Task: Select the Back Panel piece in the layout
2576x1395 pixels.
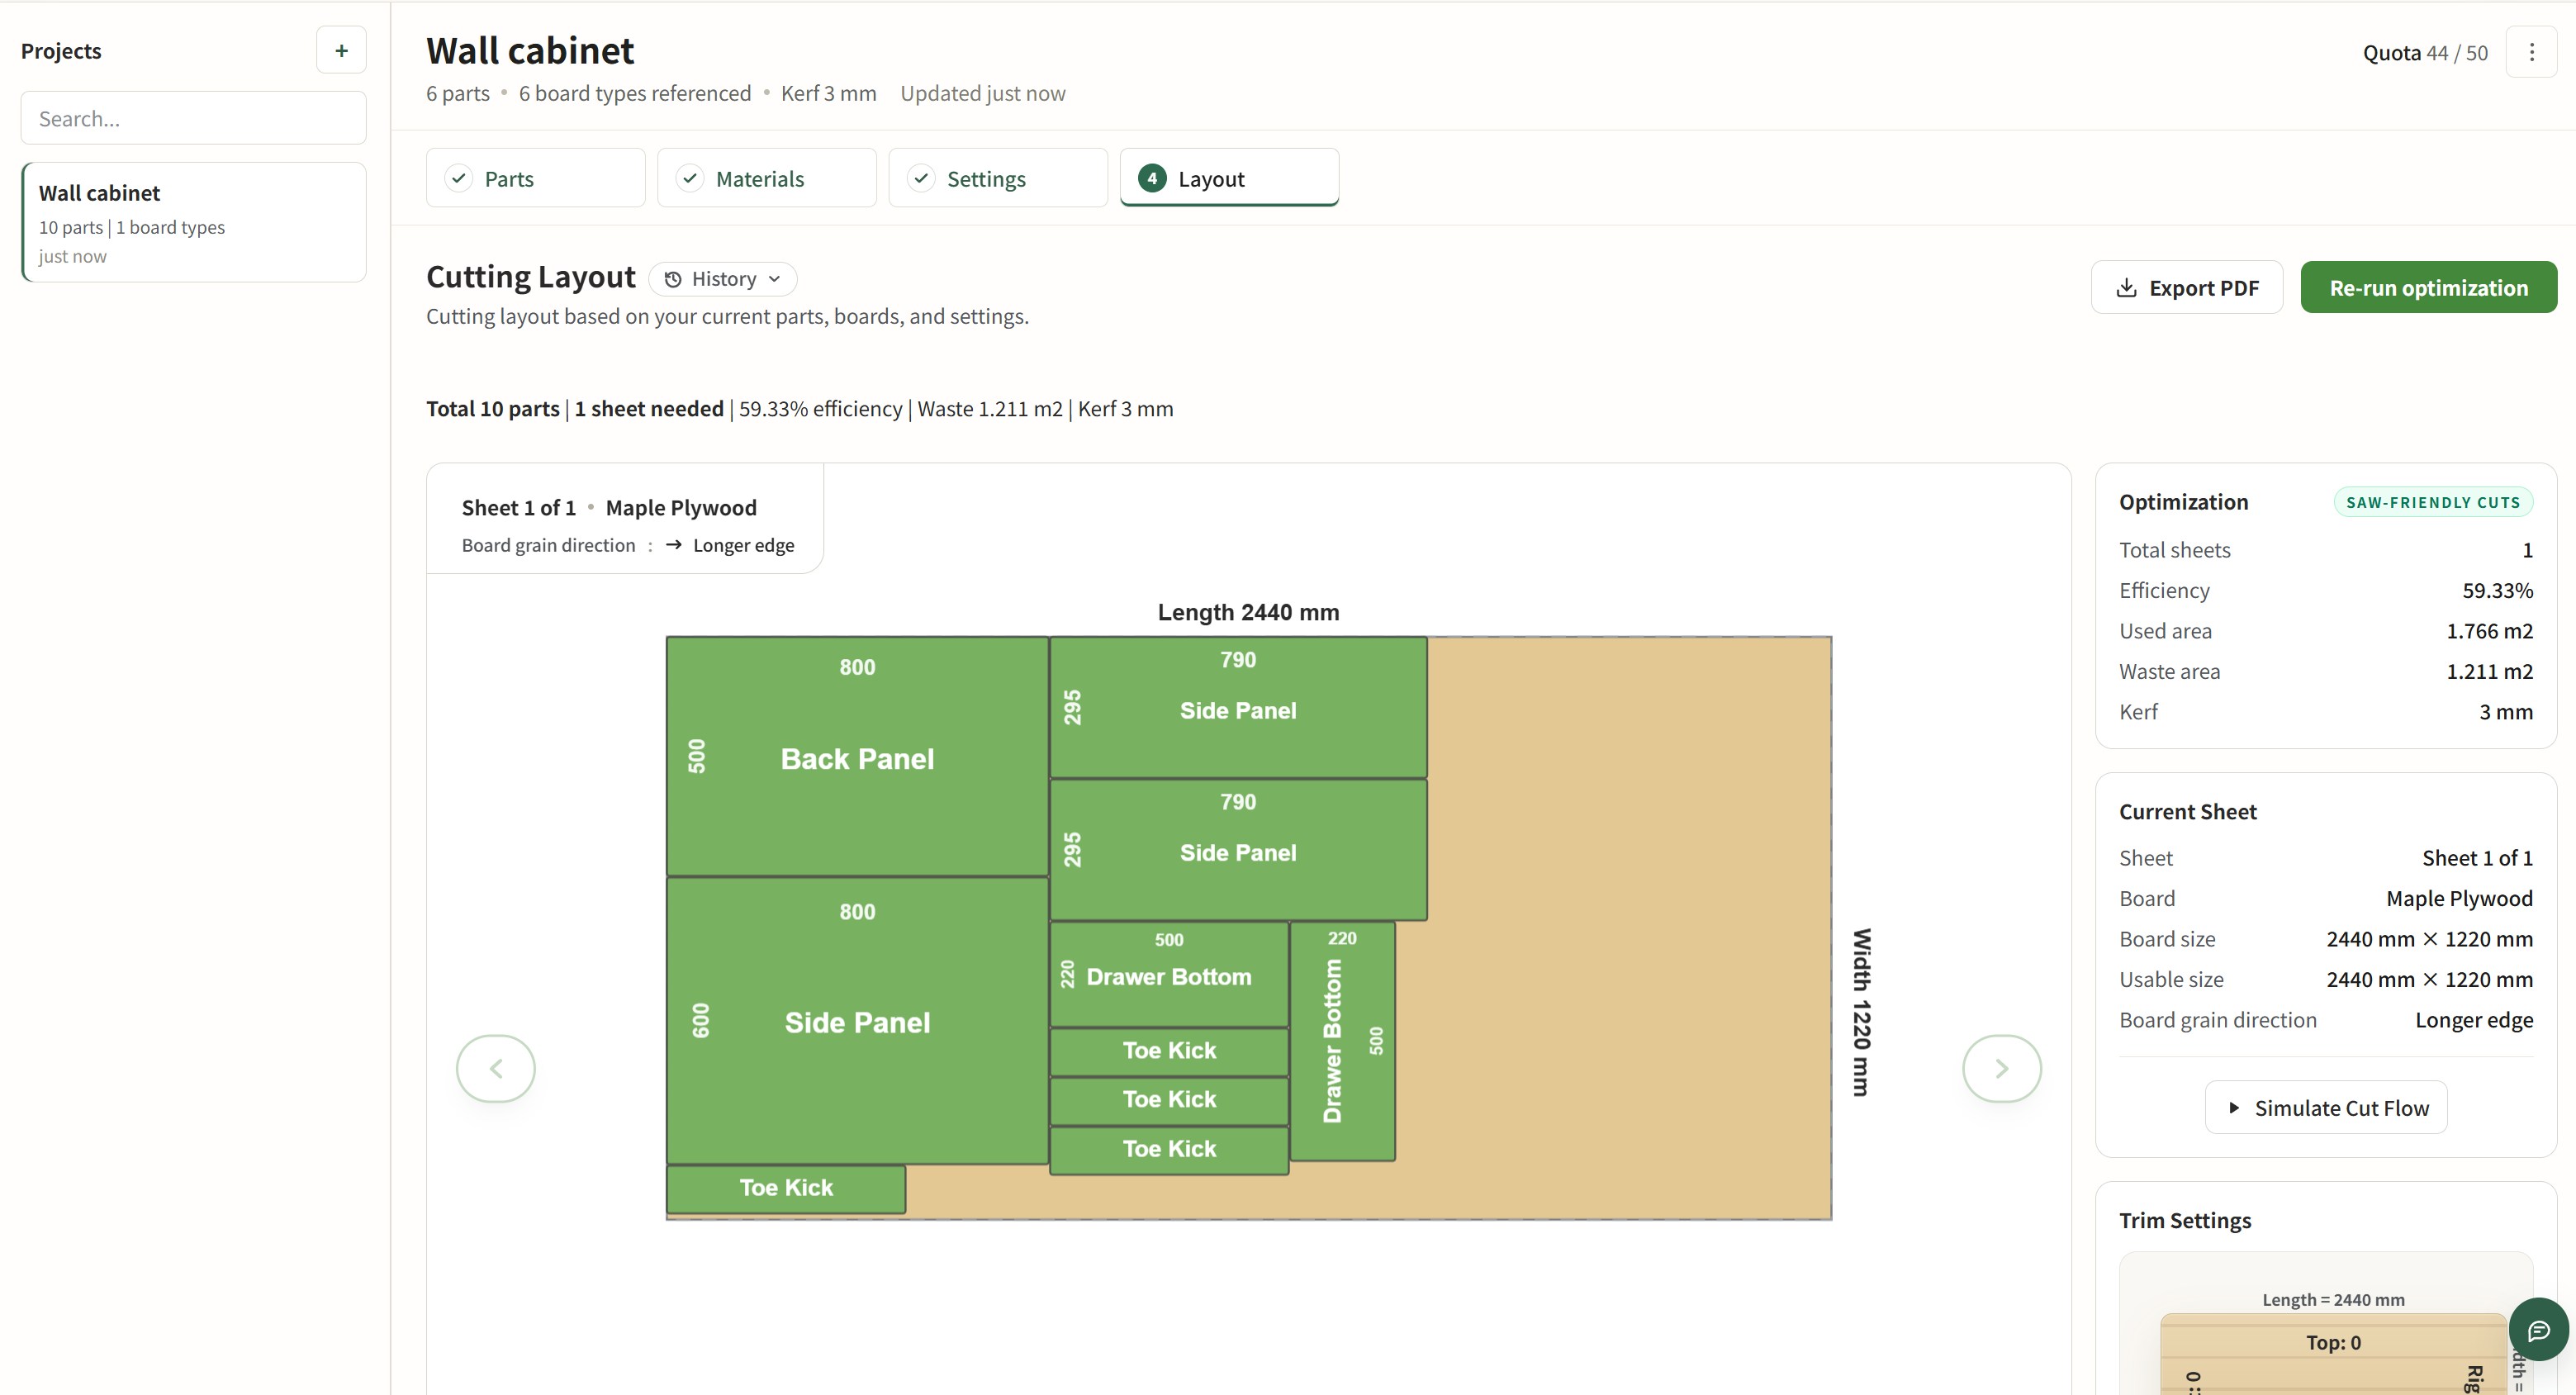Action: pos(856,758)
